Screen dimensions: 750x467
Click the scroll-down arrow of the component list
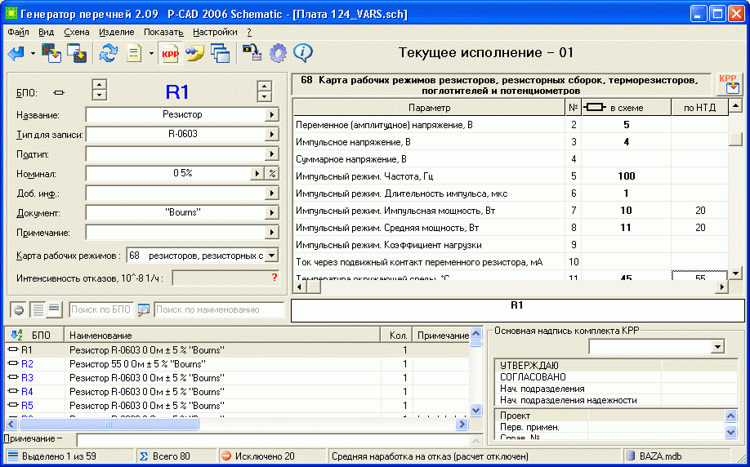pos(476,410)
